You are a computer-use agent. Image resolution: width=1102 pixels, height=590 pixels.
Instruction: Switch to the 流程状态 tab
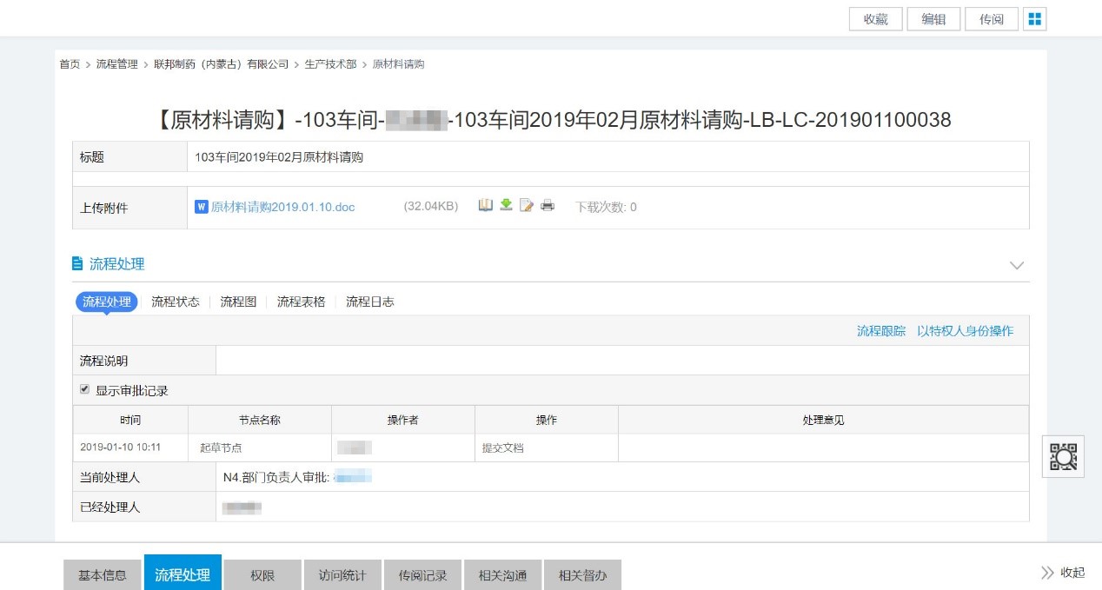tap(175, 302)
